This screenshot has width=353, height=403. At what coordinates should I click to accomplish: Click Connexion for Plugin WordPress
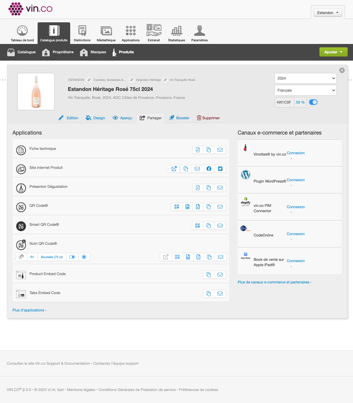(x=295, y=180)
